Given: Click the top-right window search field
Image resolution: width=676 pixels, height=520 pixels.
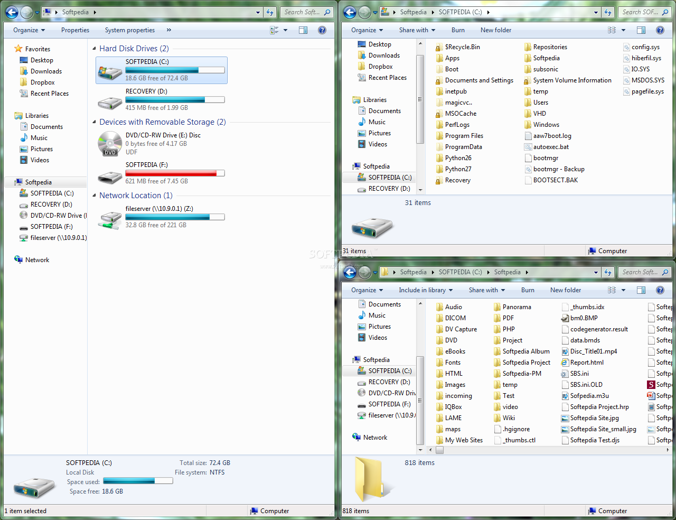Looking at the screenshot, I should [644, 12].
